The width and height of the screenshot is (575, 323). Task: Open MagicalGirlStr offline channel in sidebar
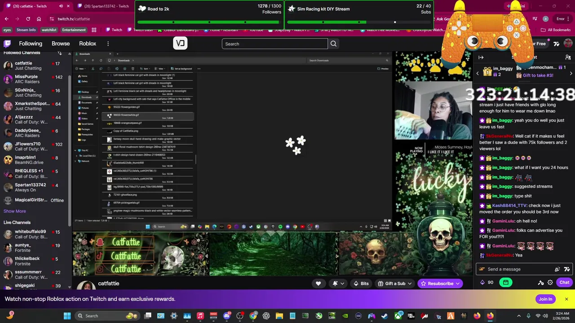coord(35,200)
